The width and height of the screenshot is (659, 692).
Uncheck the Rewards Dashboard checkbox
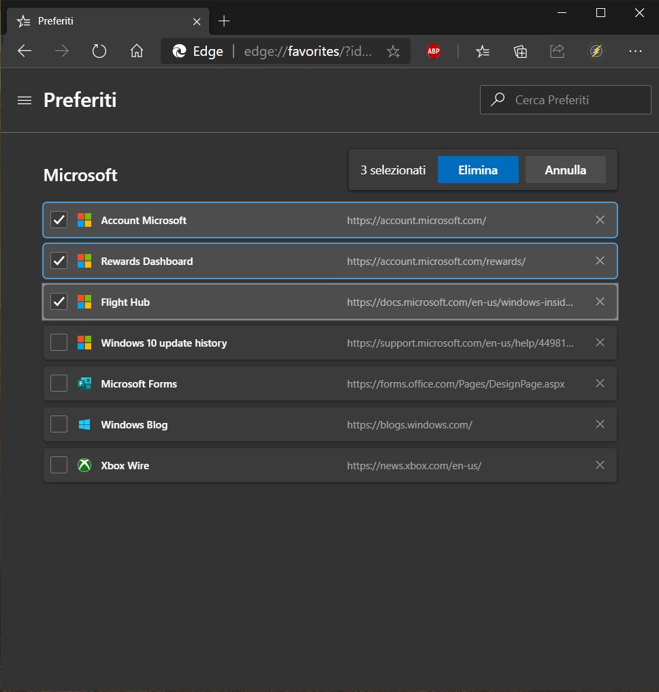click(x=59, y=261)
